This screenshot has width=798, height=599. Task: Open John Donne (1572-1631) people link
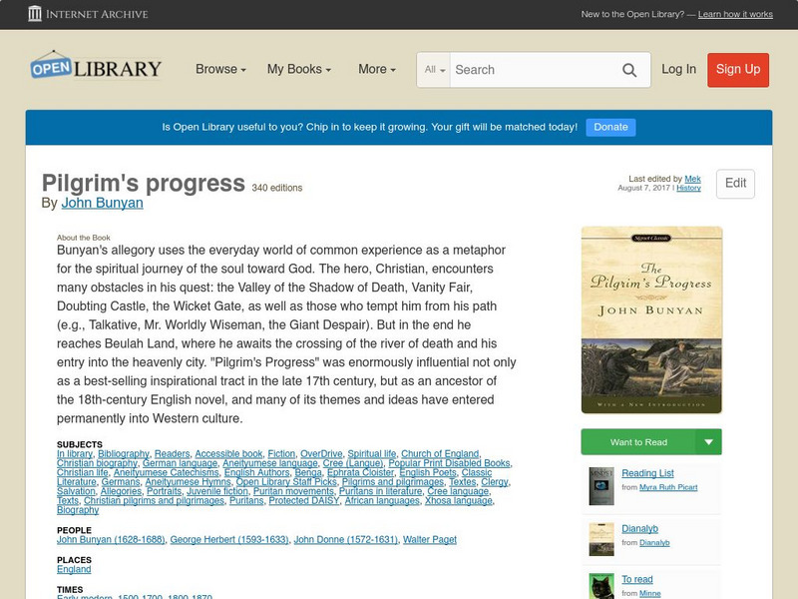(x=345, y=539)
